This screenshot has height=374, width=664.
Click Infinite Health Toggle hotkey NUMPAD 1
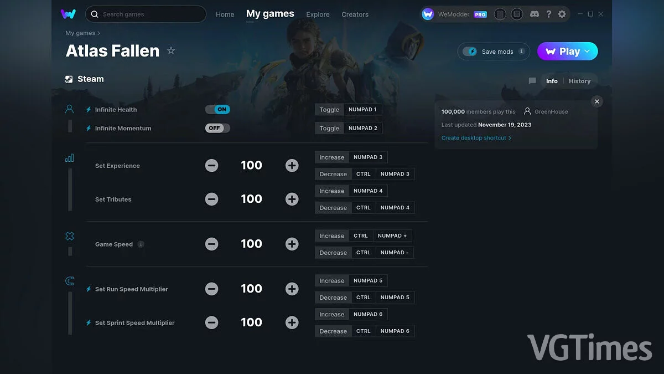(x=362, y=110)
